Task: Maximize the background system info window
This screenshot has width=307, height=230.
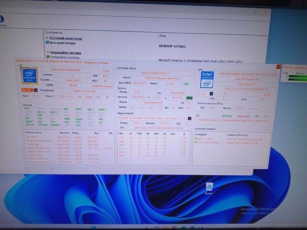Action: point(255,12)
